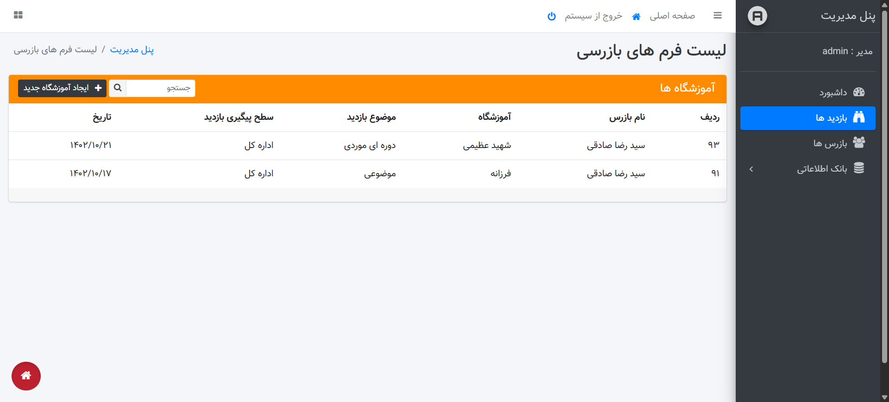Screen dimensions: 889x402
Task: Click the sidebar vertical scrollbar
Action: pyautogui.click(x=884, y=185)
